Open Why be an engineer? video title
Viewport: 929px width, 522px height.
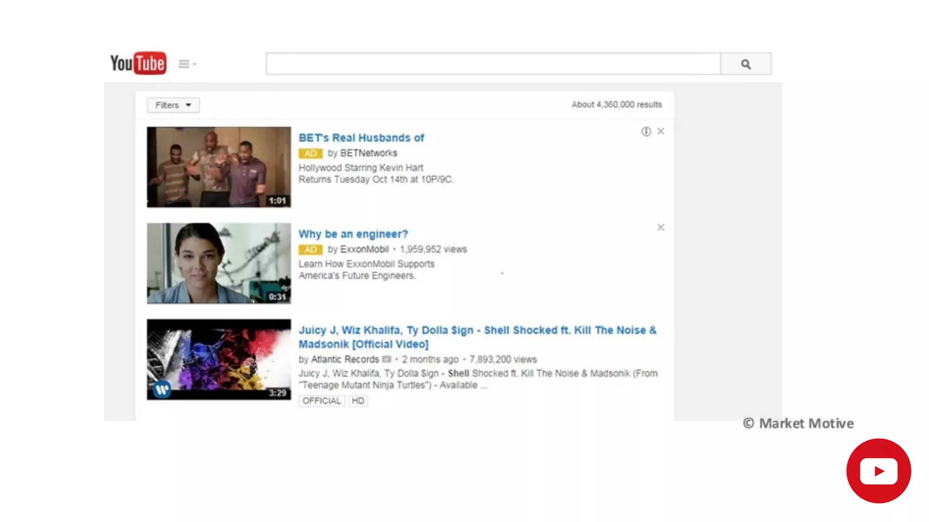[353, 234]
